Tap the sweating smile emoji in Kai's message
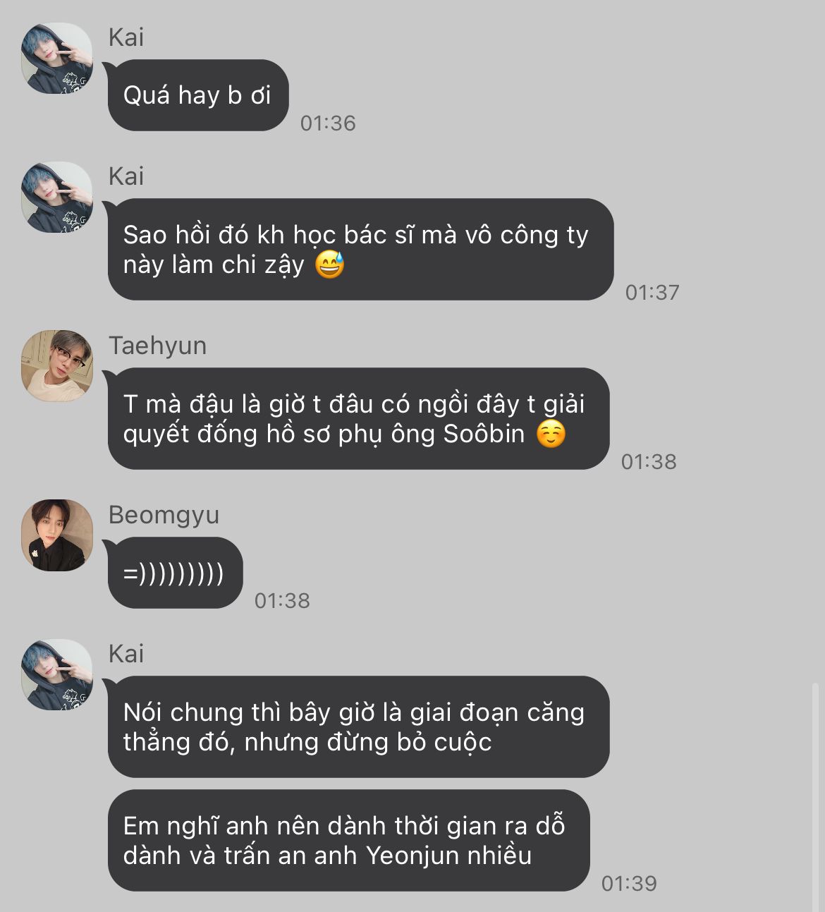Viewport: 825px width, 912px height. (x=329, y=265)
